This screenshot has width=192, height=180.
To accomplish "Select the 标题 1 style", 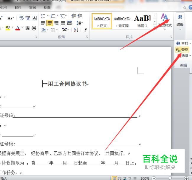I will 142,22.
